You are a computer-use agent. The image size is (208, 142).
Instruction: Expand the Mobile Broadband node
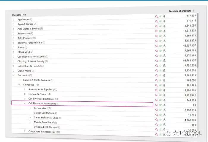(30, 122)
